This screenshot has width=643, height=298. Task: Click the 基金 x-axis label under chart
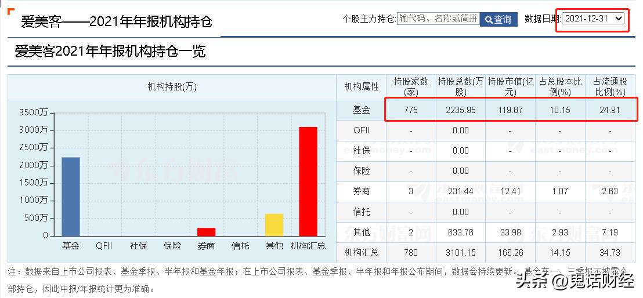click(x=71, y=246)
